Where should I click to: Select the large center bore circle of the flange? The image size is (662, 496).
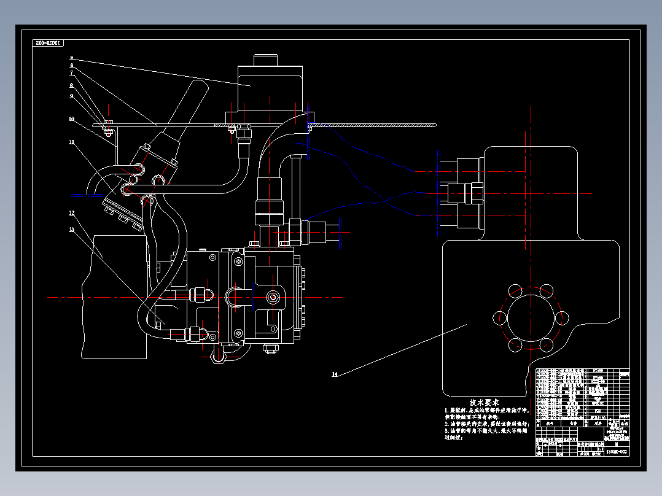[x=531, y=317]
